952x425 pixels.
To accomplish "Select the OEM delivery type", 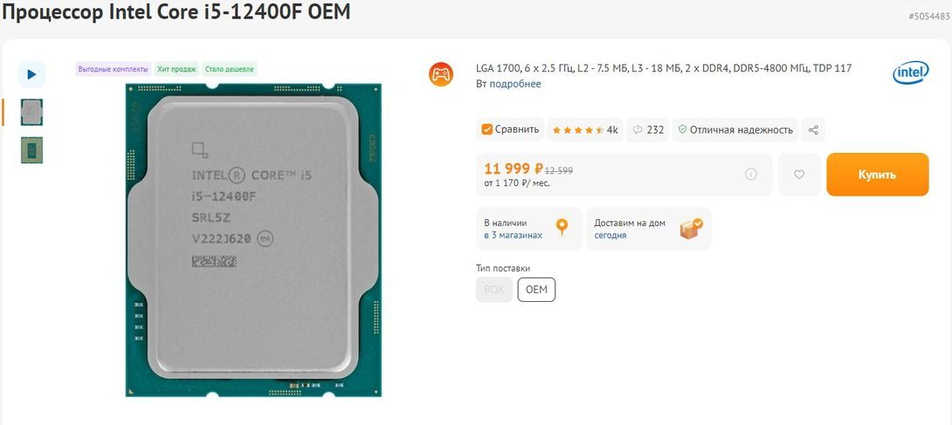I will click(x=536, y=290).
